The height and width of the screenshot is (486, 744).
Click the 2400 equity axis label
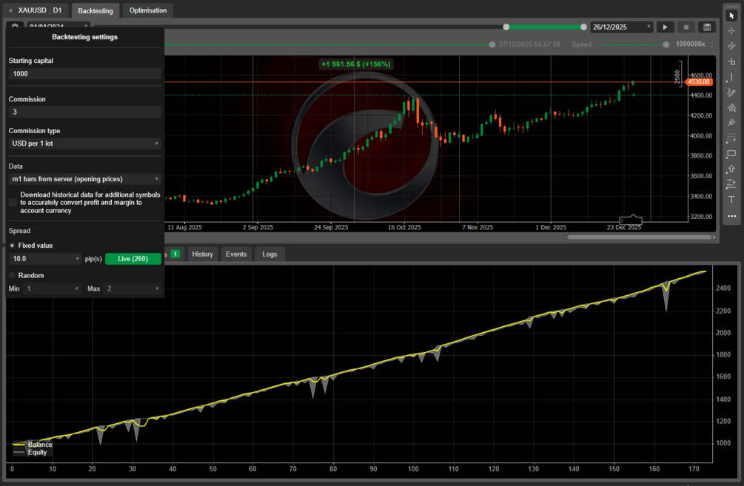click(x=723, y=288)
